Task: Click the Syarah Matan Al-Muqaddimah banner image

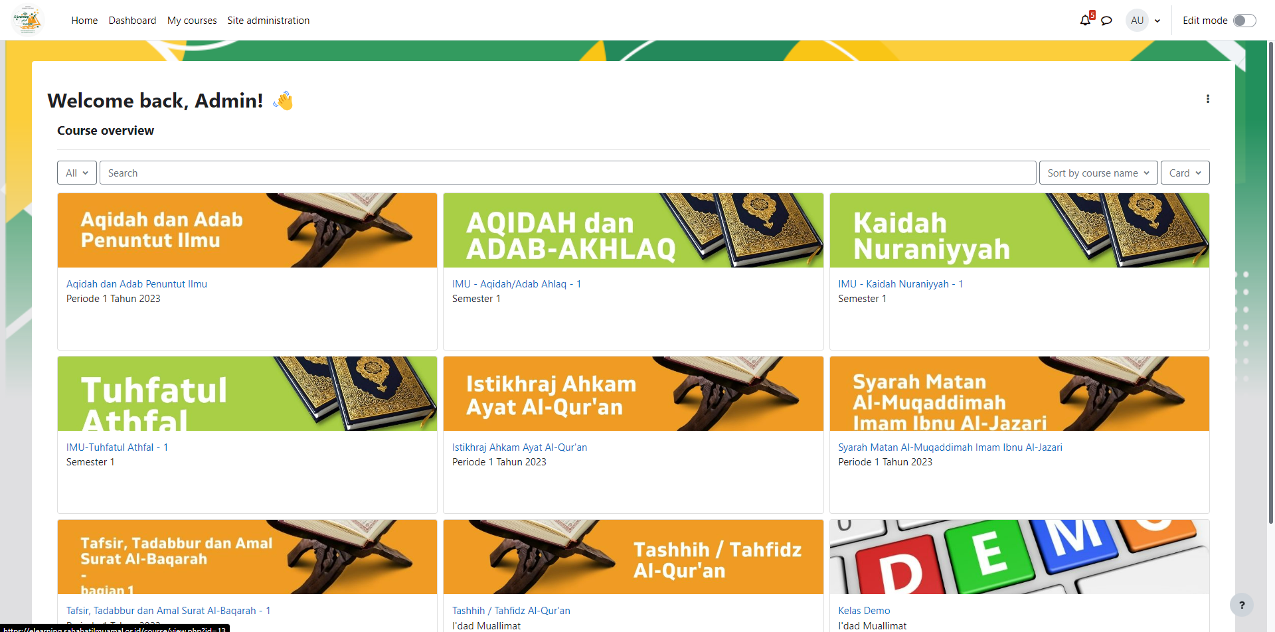Action: 1019,394
